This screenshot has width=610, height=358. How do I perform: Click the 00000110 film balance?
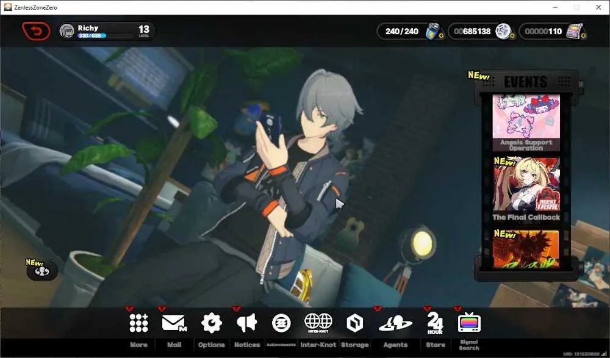coord(543,31)
